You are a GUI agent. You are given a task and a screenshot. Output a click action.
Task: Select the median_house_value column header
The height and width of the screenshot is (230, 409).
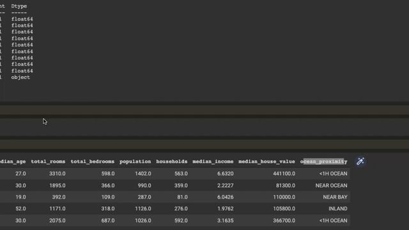point(266,162)
